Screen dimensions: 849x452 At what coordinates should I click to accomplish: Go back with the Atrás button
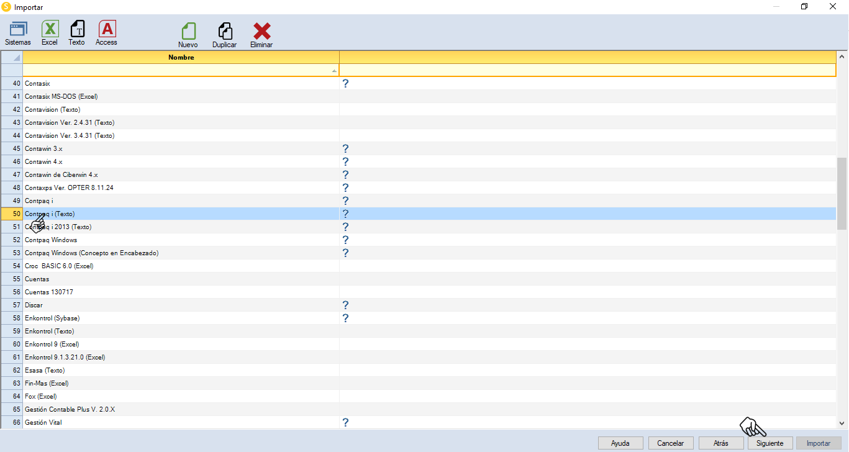pos(721,443)
